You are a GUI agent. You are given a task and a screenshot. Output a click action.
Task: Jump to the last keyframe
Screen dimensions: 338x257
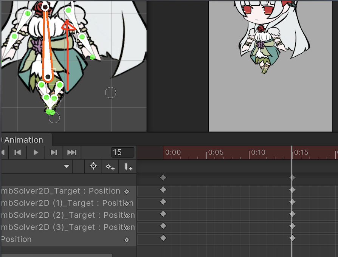click(x=72, y=153)
